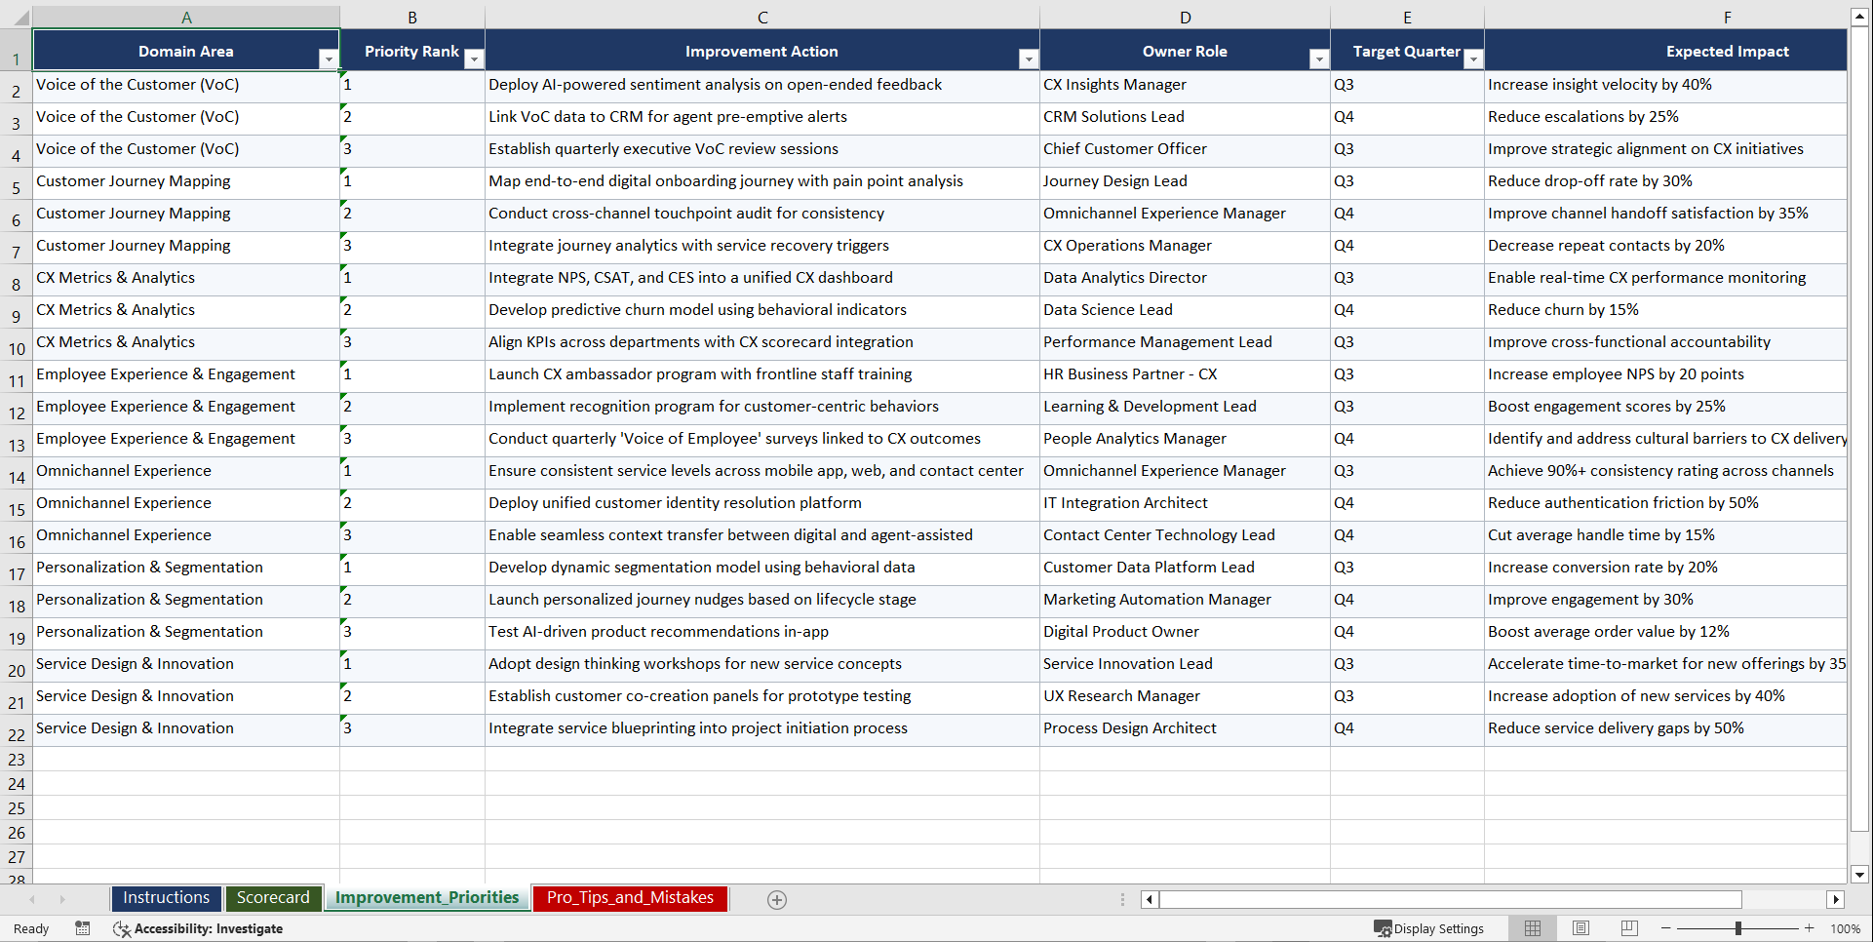Click the next sheet navigation arrow
The image size is (1873, 942).
pos(62,899)
